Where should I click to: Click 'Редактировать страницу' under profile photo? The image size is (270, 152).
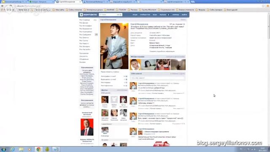(x=110, y=72)
